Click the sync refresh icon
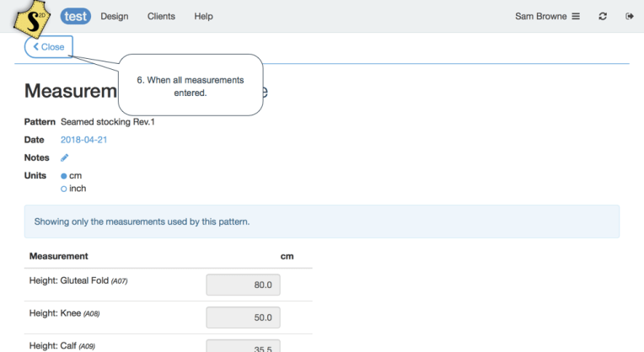Screen dimensions: 644x352 (x=603, y=16)
